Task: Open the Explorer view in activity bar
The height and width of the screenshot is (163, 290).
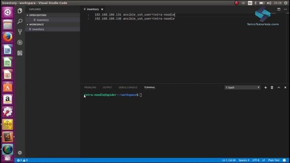Action: [20, 11]
